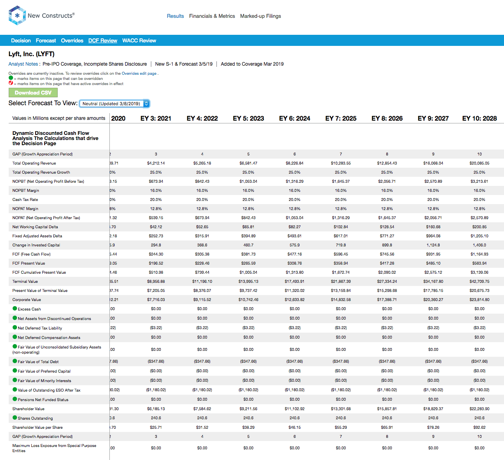504x460 pixels.
Task: Click the $22,283.90 shareholder value cell
Action: click(480, 409)
